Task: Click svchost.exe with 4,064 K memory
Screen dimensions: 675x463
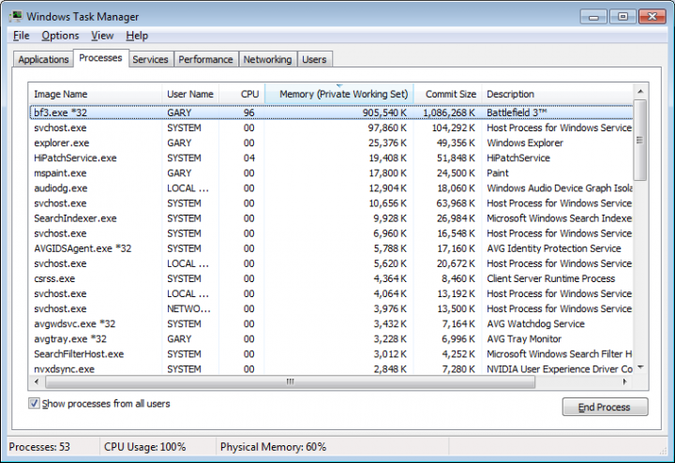Action: pos(331,293)
